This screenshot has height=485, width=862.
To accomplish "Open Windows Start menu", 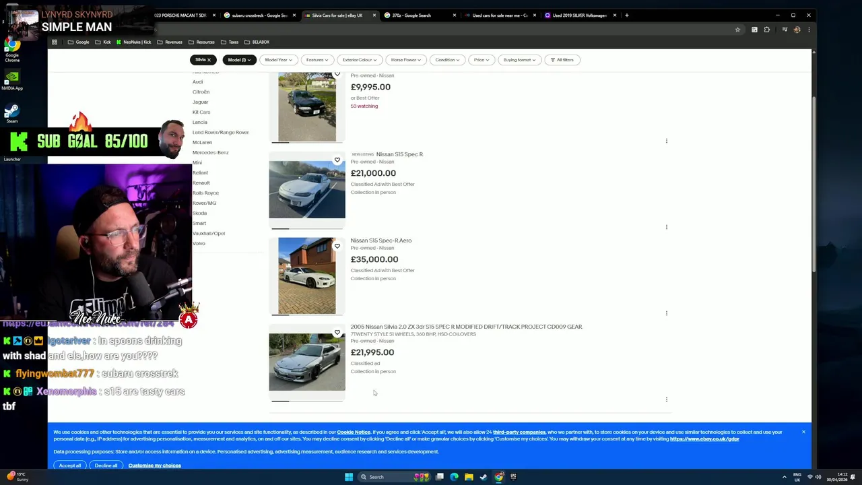I will point(349,477).
